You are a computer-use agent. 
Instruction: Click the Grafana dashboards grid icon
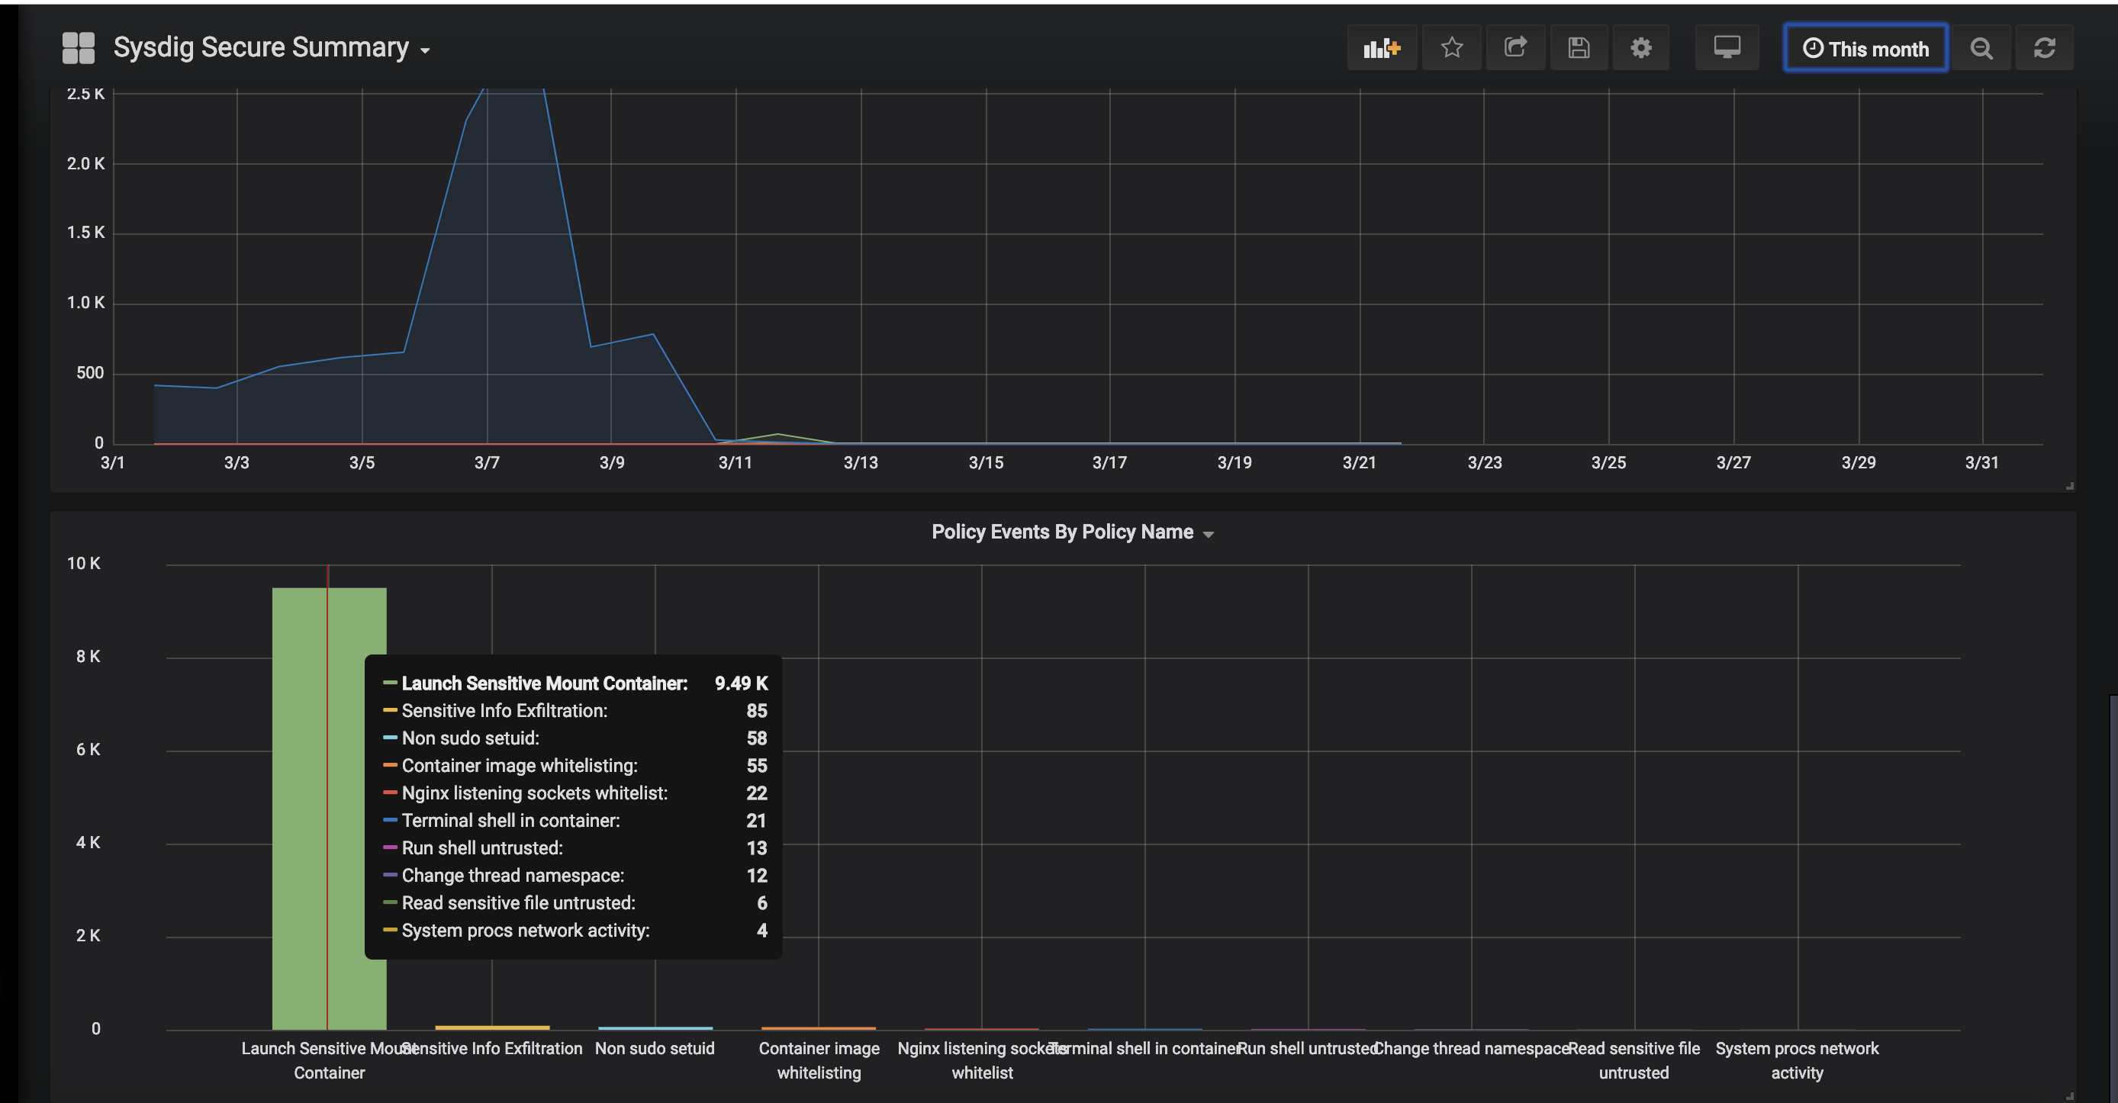79,47
